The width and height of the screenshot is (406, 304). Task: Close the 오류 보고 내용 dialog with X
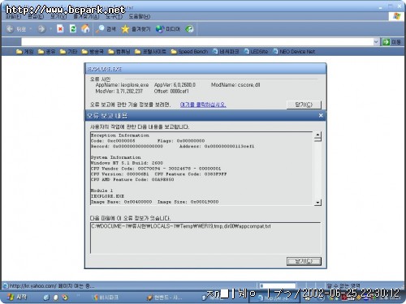tap(321, 116)
